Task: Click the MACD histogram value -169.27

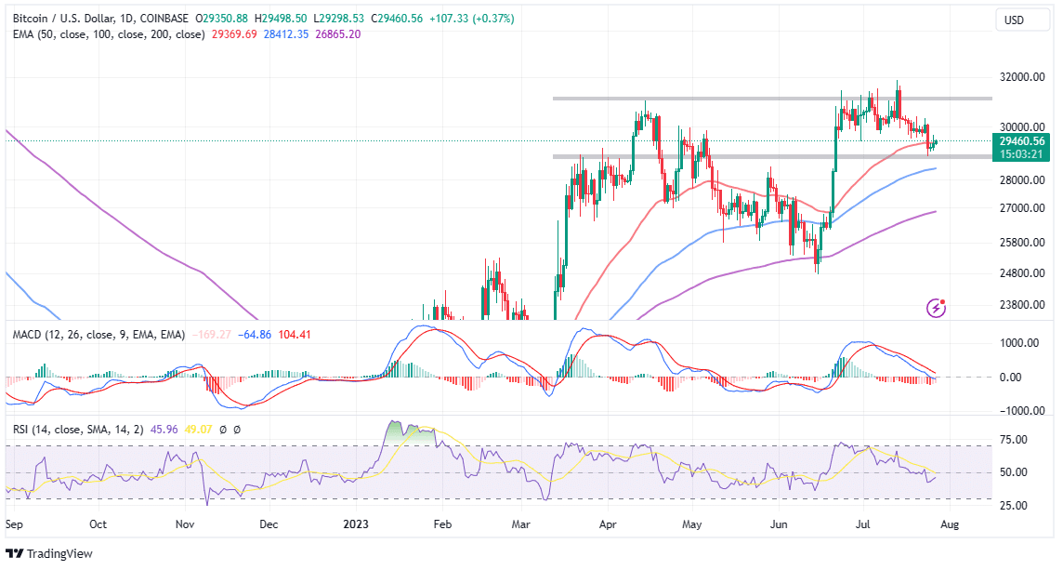Action: pyautogui.click(x=213, y=335)
